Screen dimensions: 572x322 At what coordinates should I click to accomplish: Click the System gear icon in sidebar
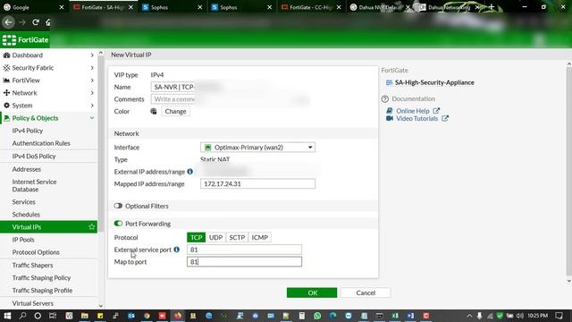tap(6, 106)
